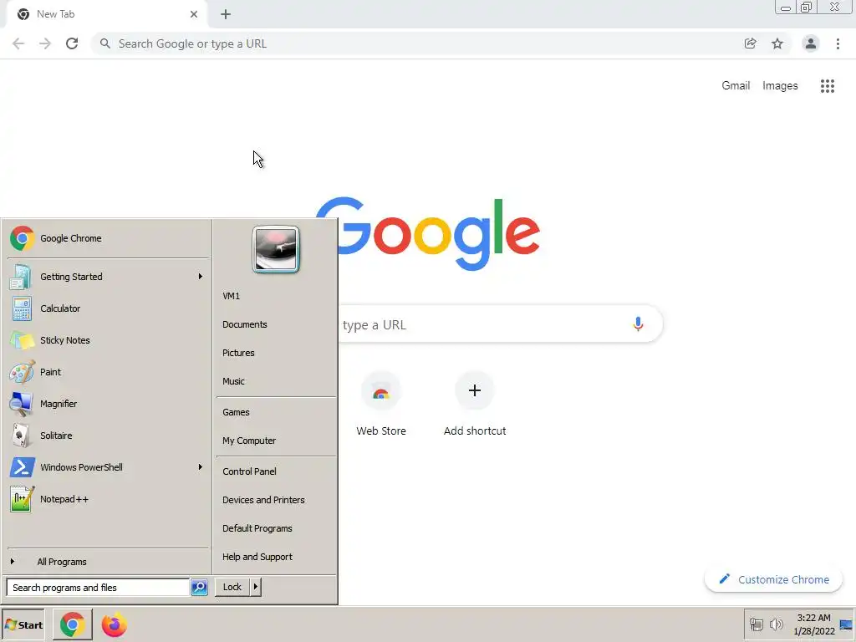The image size is (856, 642).
Task: Open the Web Store shortcut icon
Action: click(x=381, y=392)
